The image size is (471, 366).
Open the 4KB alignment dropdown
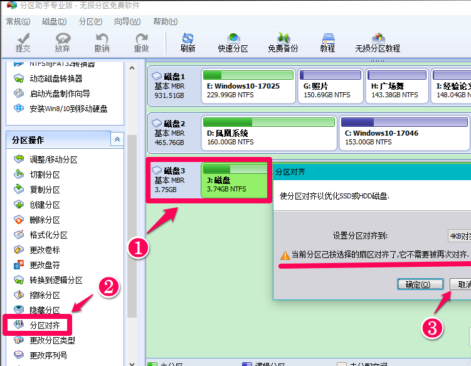(458, 236)
